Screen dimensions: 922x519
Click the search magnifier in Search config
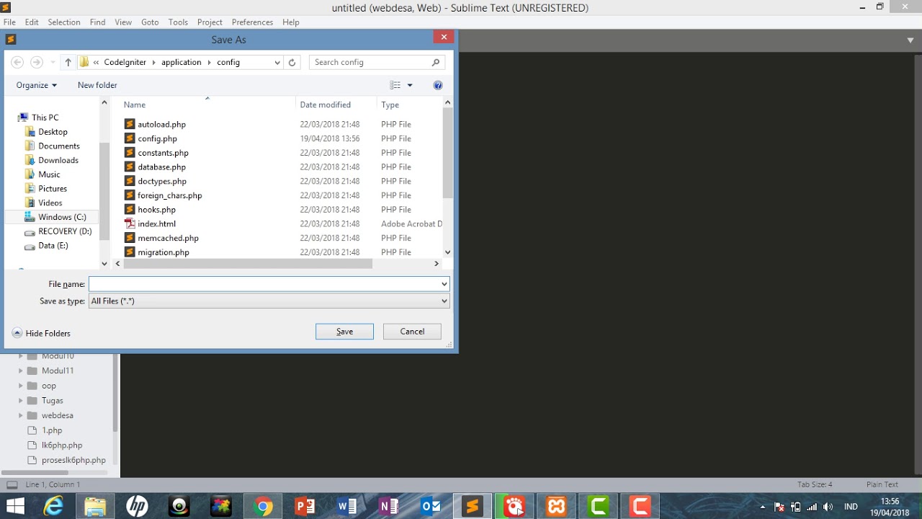(x=436, y=62)
